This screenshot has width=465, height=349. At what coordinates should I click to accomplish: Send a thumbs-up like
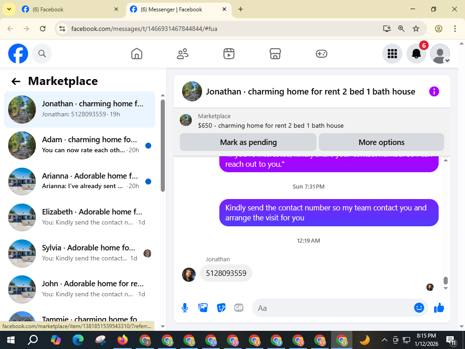click(x=439, y=308)
